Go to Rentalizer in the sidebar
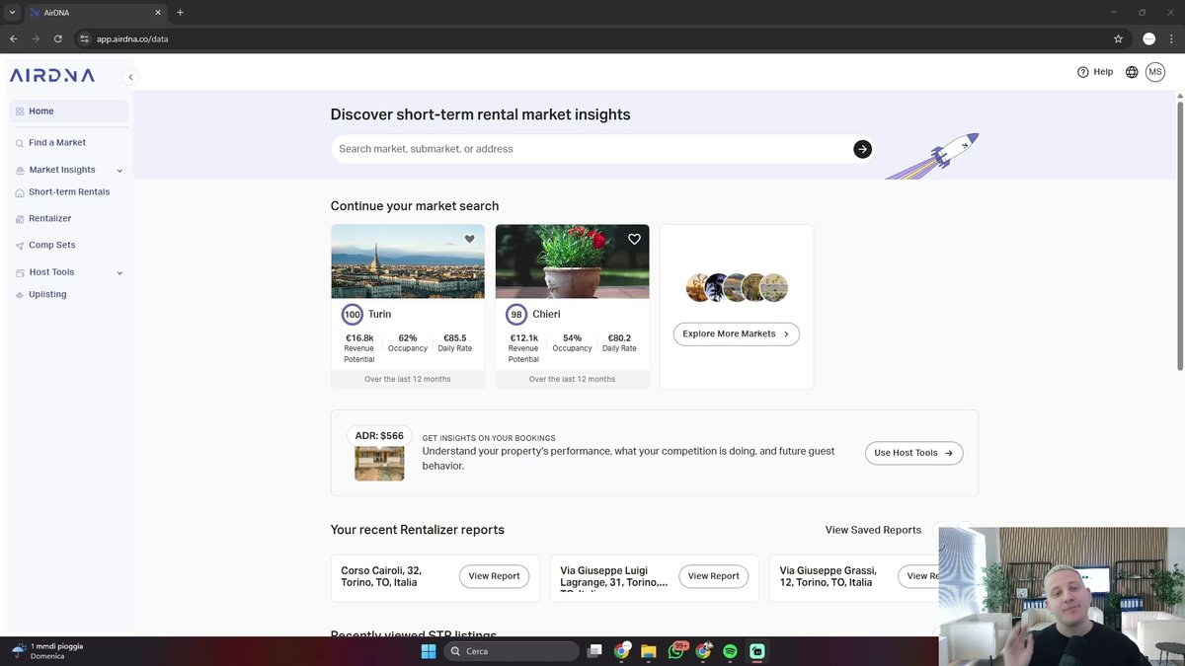 coord(49,218)
